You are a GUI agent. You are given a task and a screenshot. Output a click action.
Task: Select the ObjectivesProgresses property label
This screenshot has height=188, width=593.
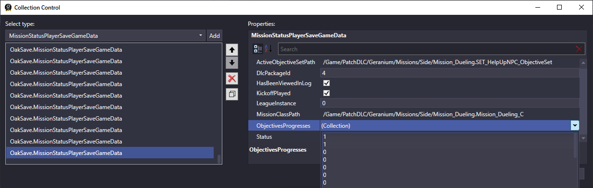(283, 125)
